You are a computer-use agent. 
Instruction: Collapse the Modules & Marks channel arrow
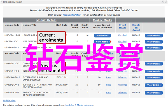coord(1,2)
